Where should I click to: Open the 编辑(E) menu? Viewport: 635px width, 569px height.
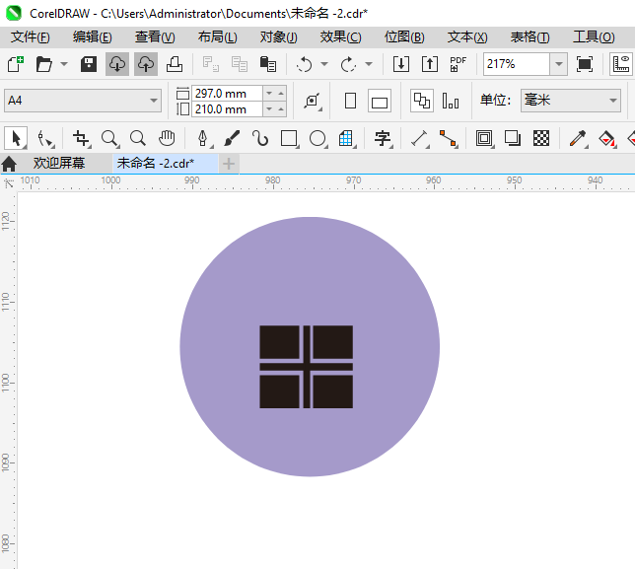[x=93, y=37]
